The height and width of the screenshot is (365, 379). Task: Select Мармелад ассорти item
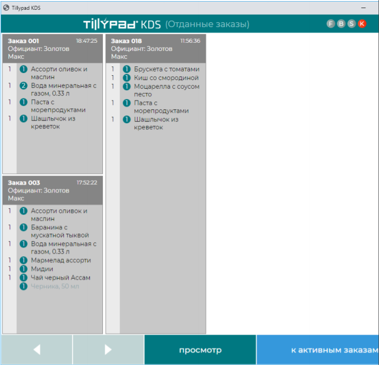click(61, 260)
